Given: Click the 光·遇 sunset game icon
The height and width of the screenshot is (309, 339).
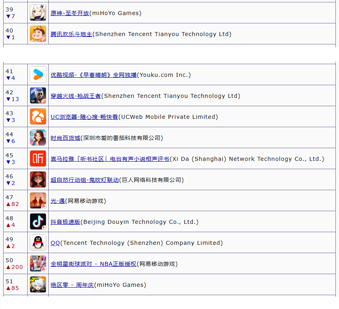Looking at the screenshot, I should [x=38, y=200].
